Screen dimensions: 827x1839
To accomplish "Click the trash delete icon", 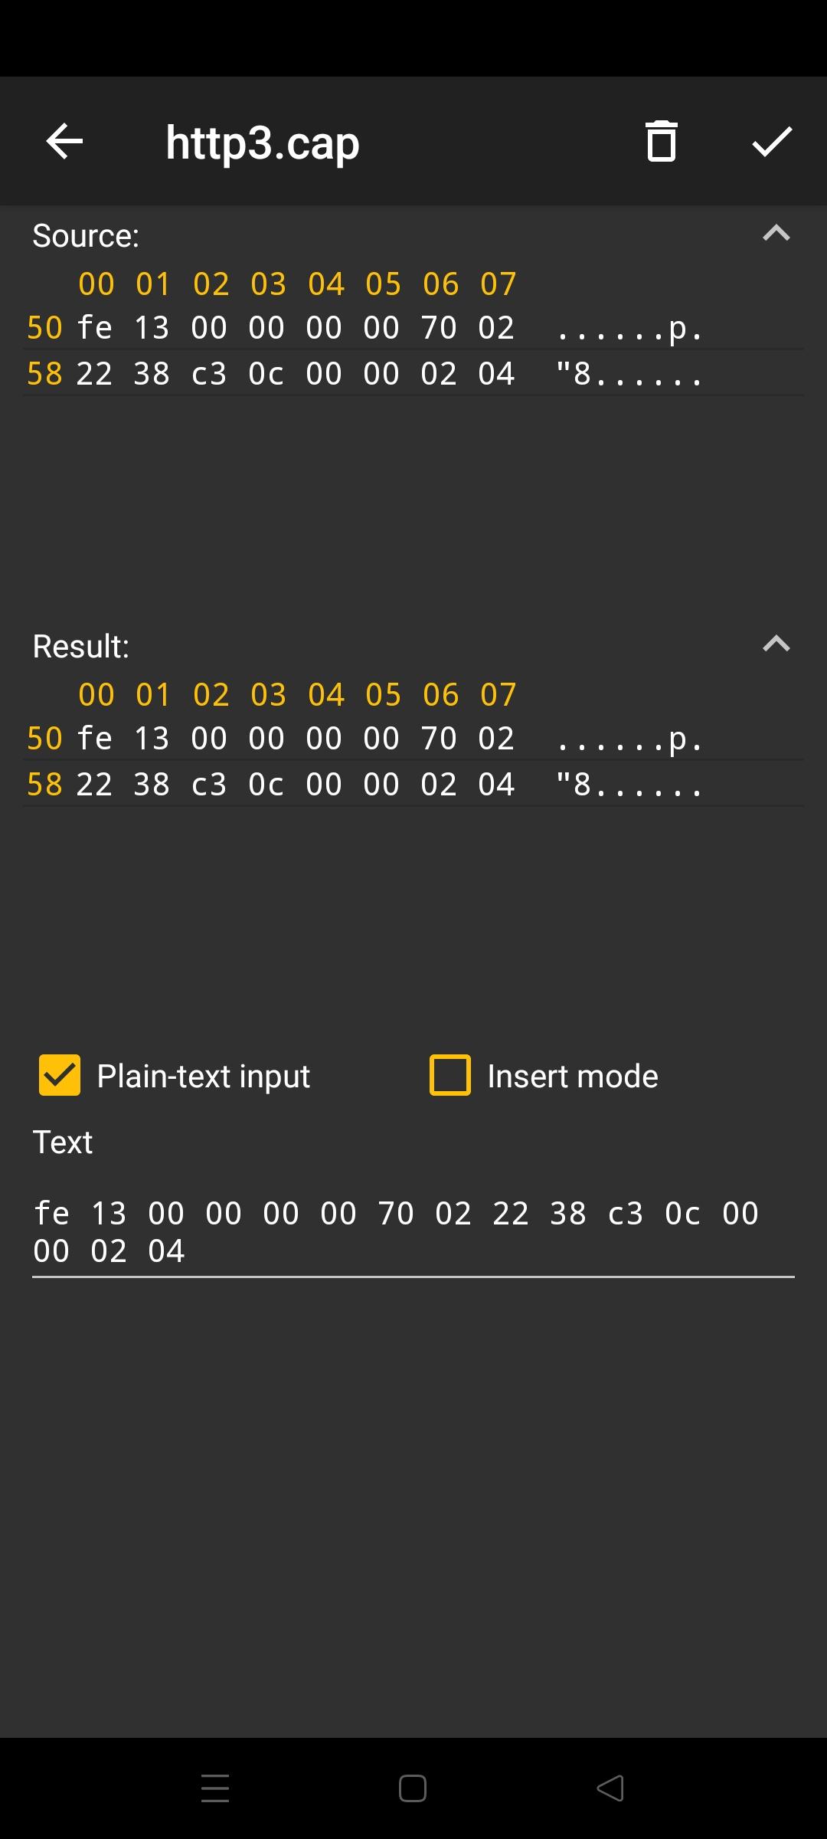I will [662, 142].
